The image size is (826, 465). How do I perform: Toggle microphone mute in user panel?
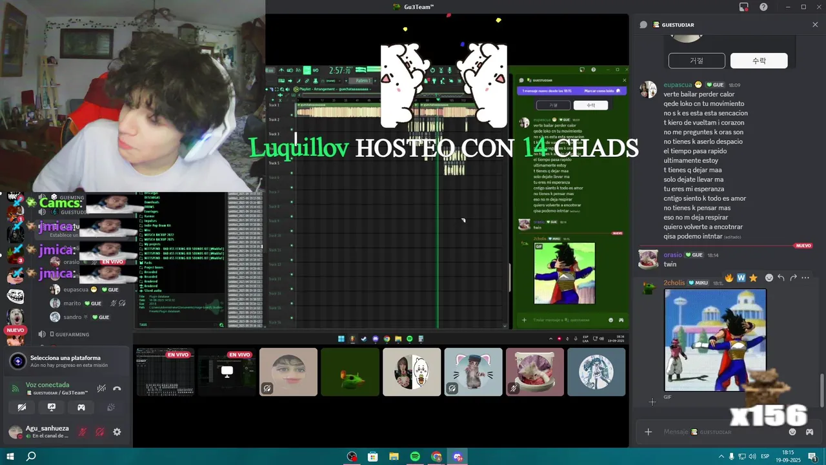[x=83, y=432]
